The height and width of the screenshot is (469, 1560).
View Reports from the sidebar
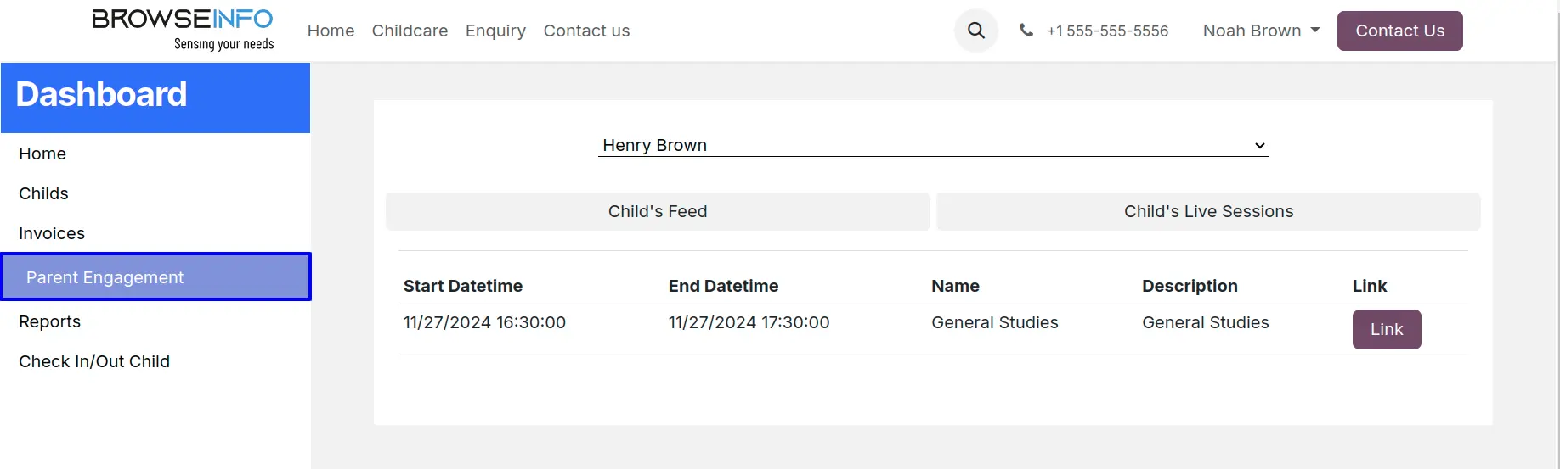[50, 321]
